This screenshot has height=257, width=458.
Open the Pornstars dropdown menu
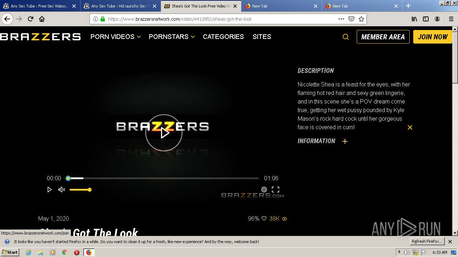(172, 37)
